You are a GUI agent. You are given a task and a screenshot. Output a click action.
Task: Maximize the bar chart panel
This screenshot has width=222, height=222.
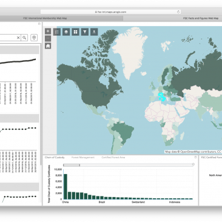click(195, 157)
